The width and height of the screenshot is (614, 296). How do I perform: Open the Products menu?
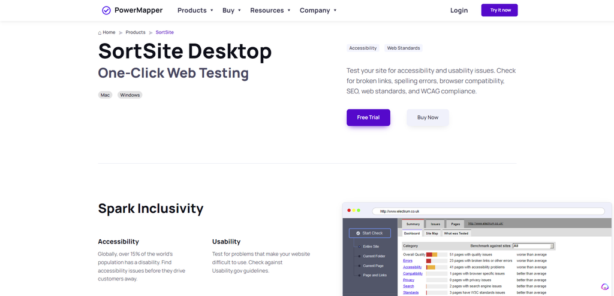point(195,11)
